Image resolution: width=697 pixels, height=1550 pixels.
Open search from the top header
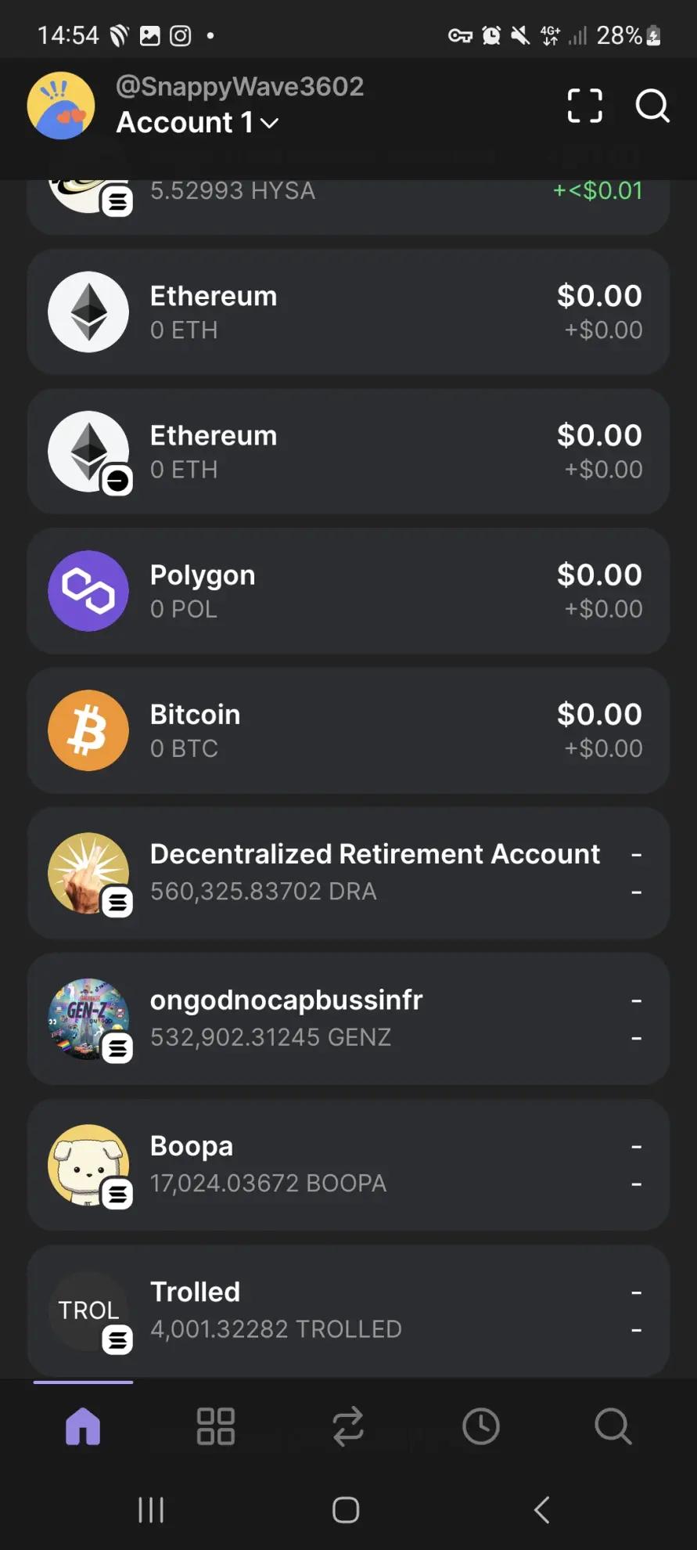[x=652, y=106]
